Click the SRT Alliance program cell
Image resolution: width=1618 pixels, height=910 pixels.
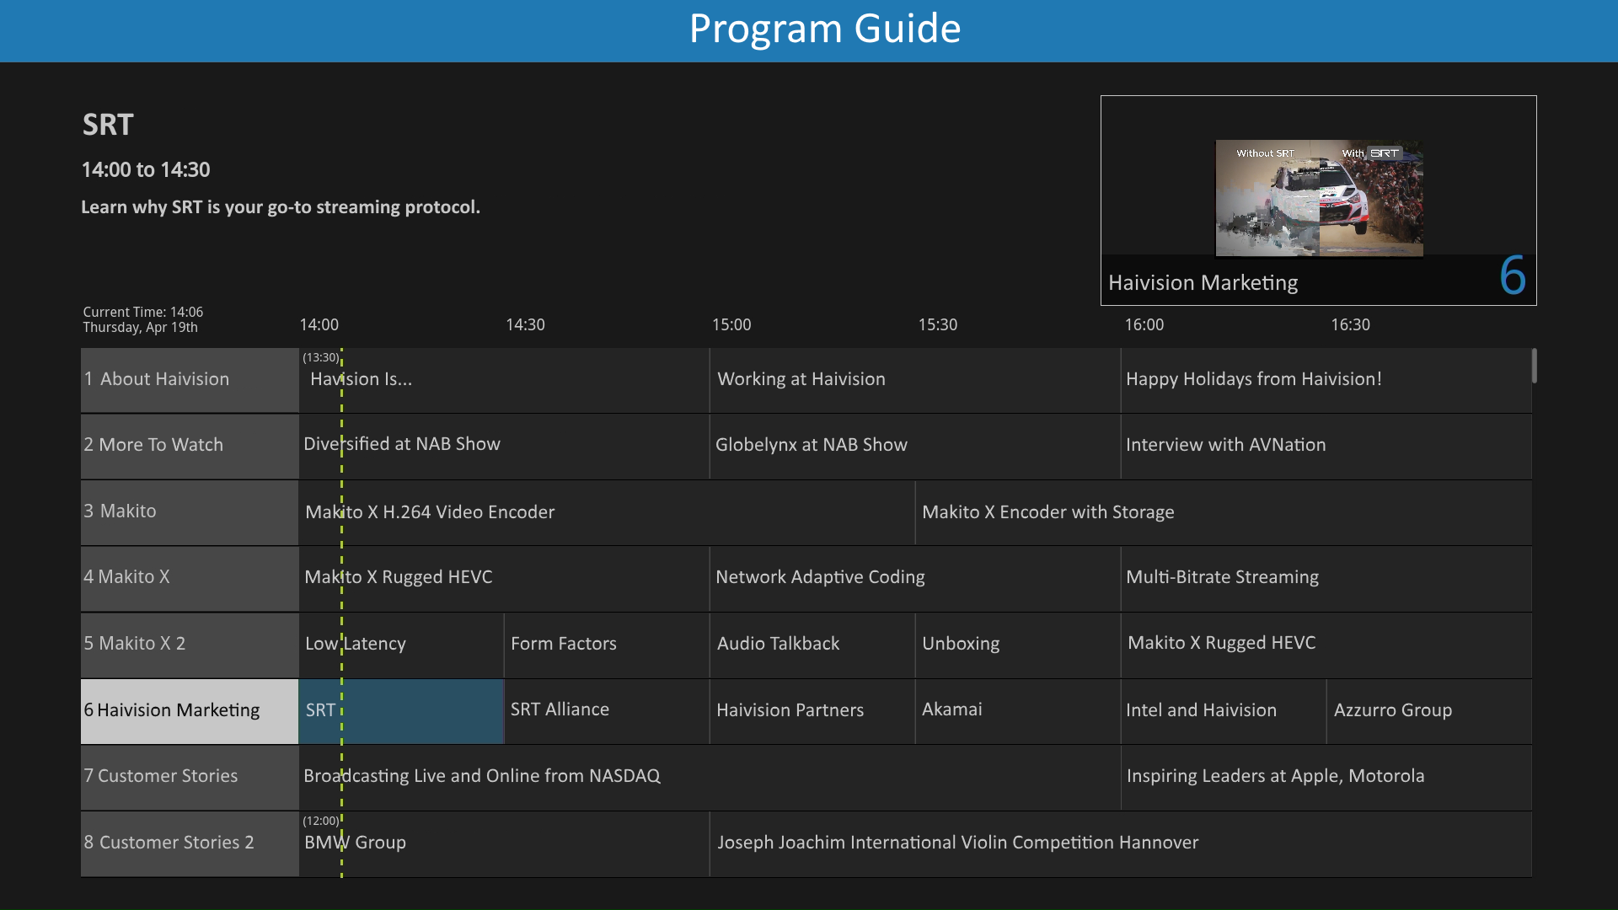click(606, 710)
